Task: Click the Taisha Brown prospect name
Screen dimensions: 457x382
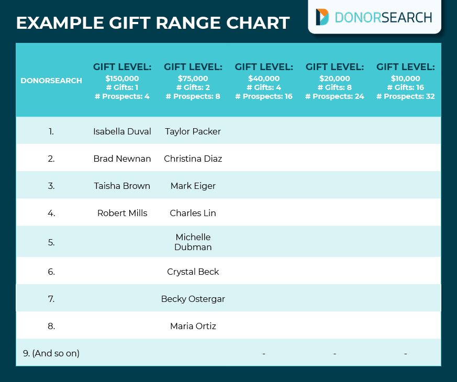Action: point(122,186)
